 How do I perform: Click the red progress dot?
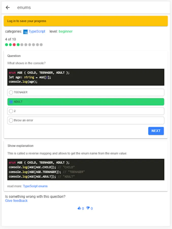14,45
